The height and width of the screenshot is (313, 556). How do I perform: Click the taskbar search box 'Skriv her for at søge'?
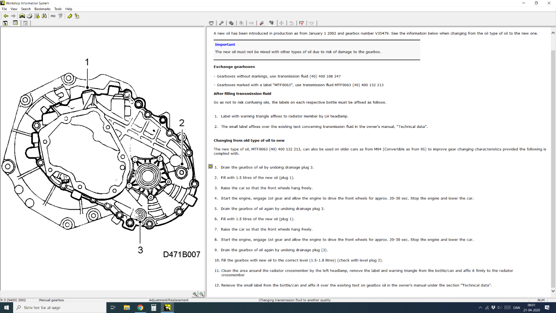60,307
